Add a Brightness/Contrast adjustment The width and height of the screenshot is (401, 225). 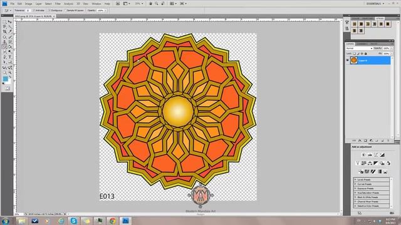(363, 155)
